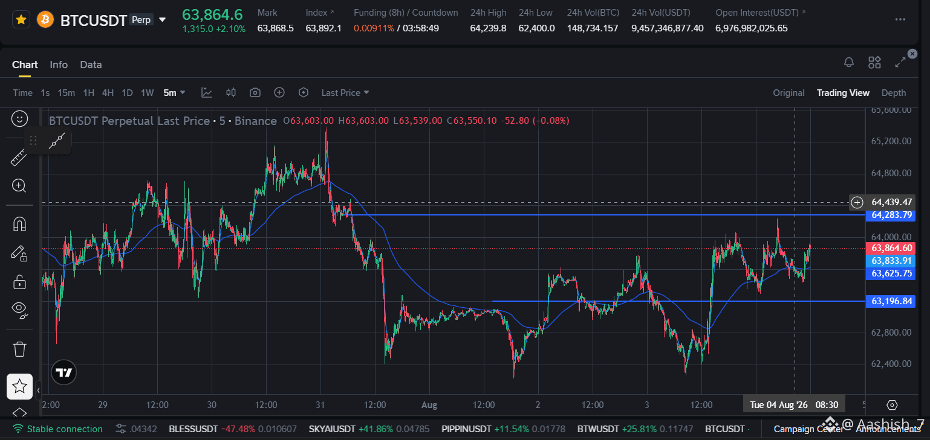
Task: Close the chart panel with X button
Action: point(912,54)
